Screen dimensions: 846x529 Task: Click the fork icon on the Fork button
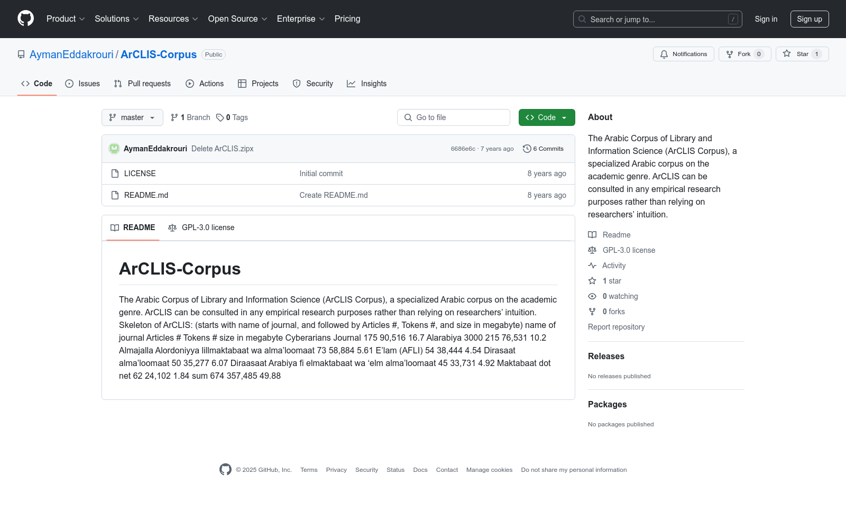730,54
